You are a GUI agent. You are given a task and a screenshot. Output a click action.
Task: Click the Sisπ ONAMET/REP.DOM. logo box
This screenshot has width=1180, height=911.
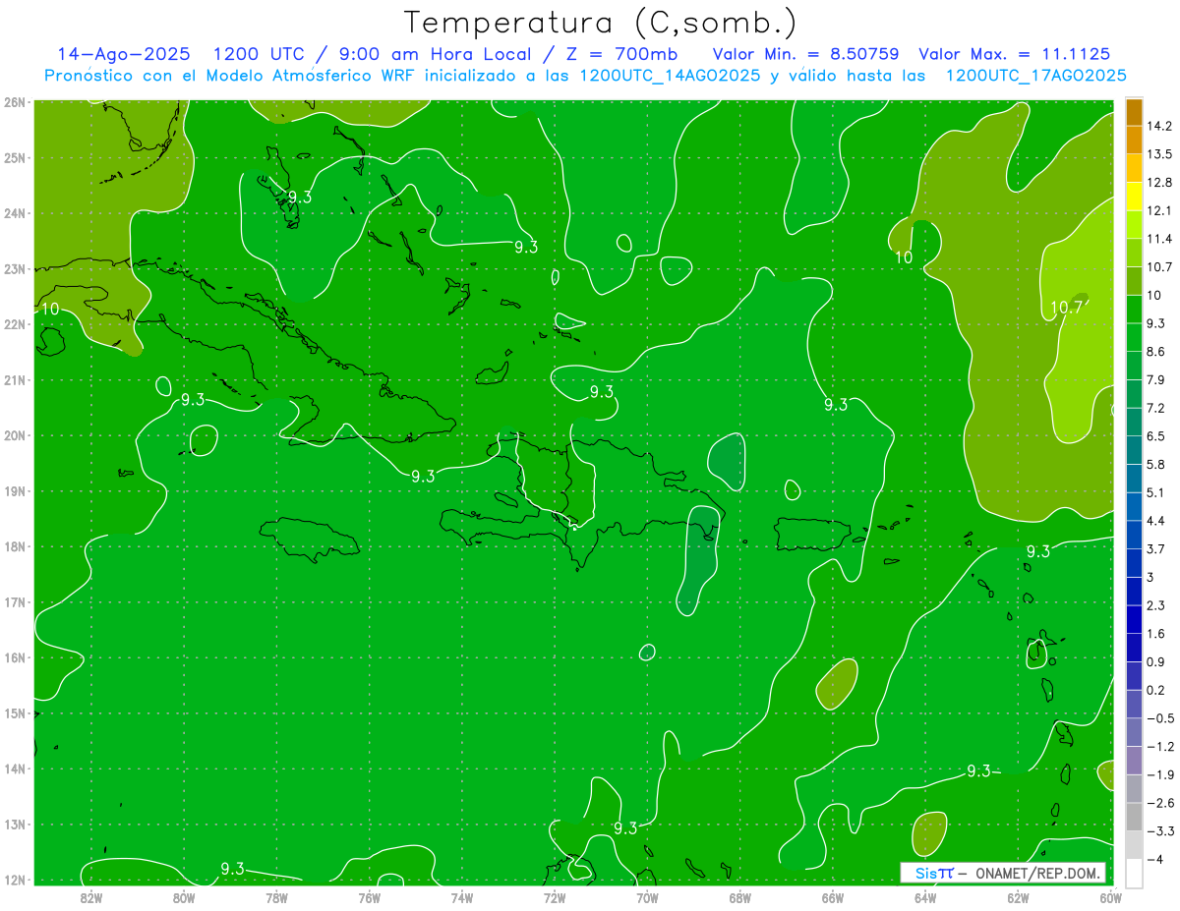point(1003,873)
